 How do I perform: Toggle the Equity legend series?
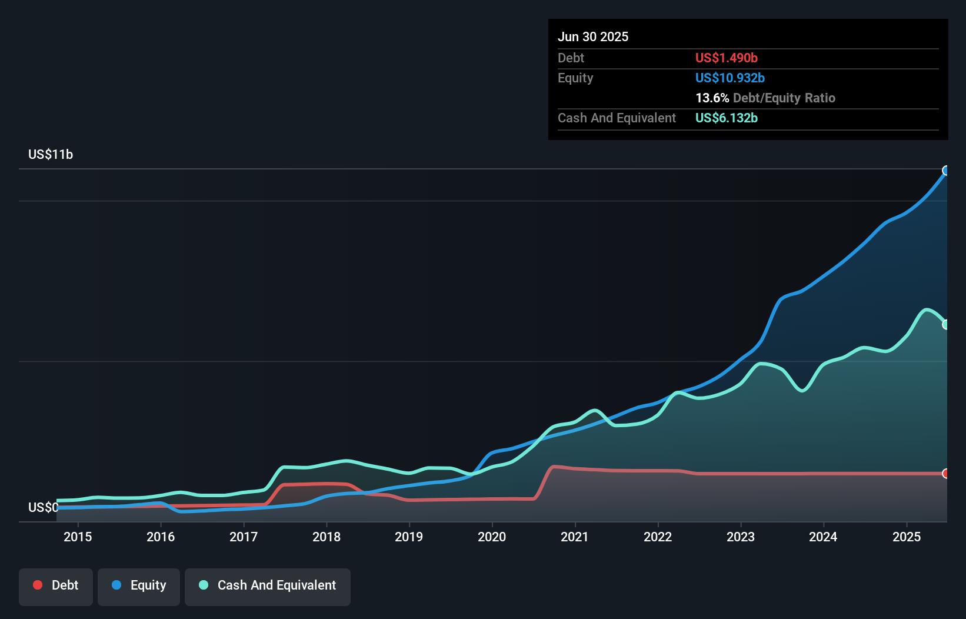pyautogui.click(x=139, y=585)
